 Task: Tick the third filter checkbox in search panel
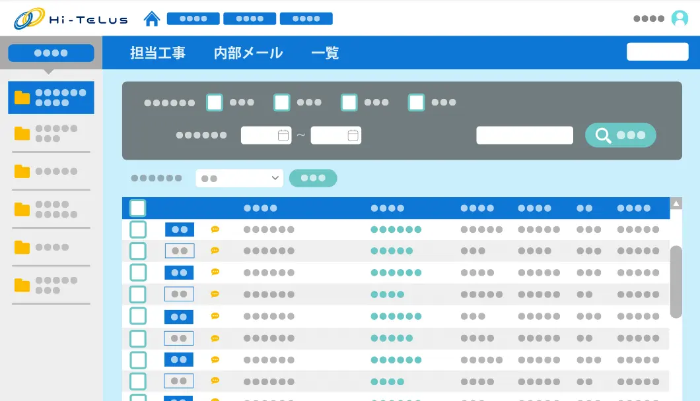(349, 102)
